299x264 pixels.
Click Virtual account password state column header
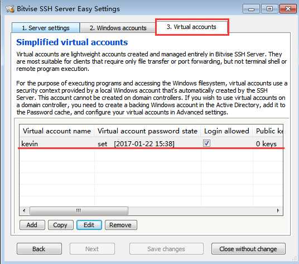pyautogui.click(x=147, y=131)
